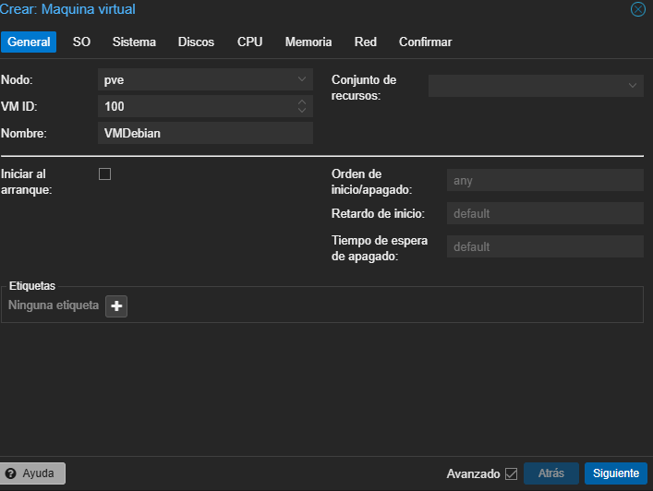This screenshot has width=653, height=491.
Task: Click the Retardo de inicio field
Action: coord(545,214)
